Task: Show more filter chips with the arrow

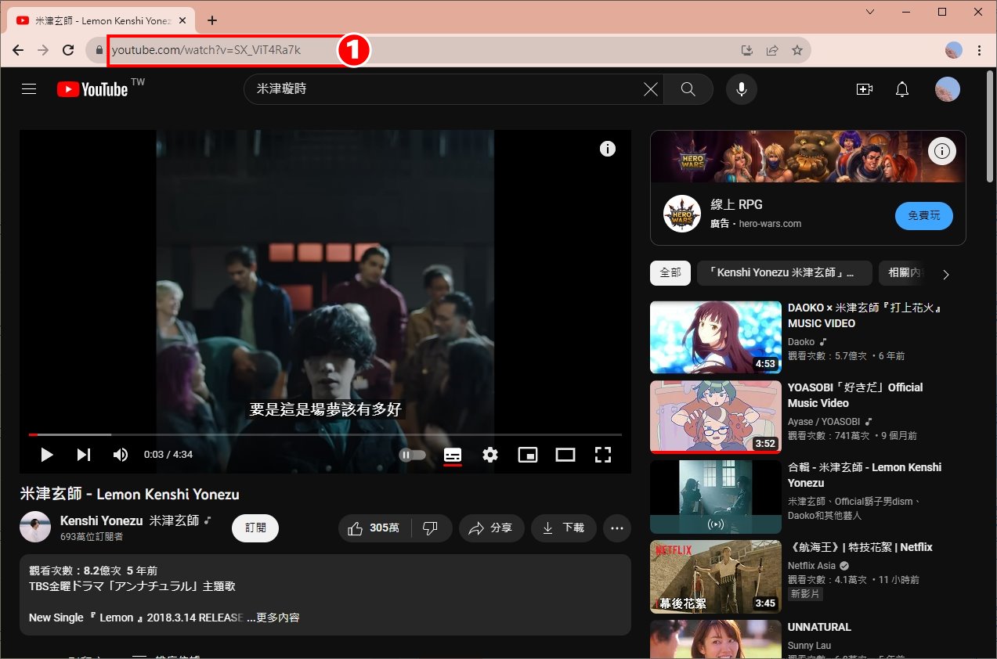Action: click(946, 274)
